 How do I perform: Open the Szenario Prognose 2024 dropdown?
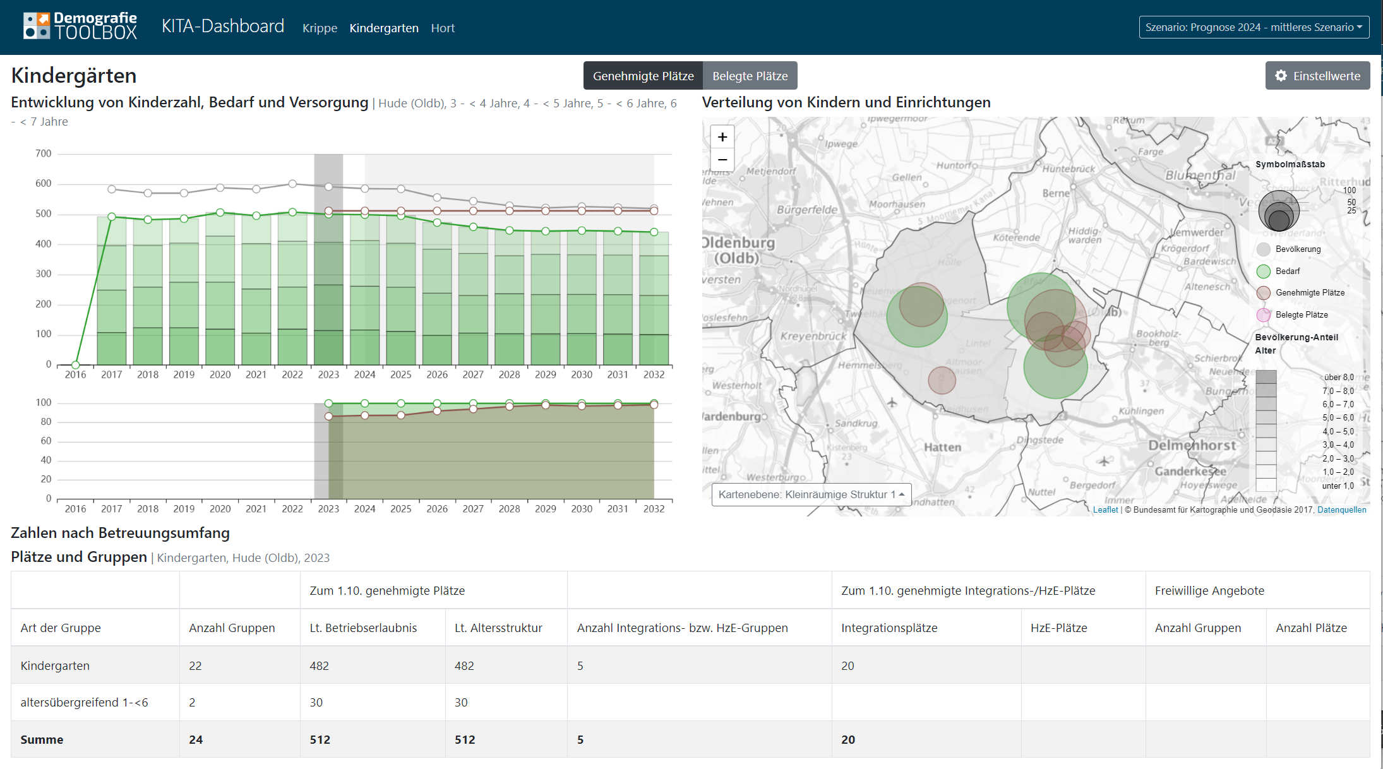1254,27
